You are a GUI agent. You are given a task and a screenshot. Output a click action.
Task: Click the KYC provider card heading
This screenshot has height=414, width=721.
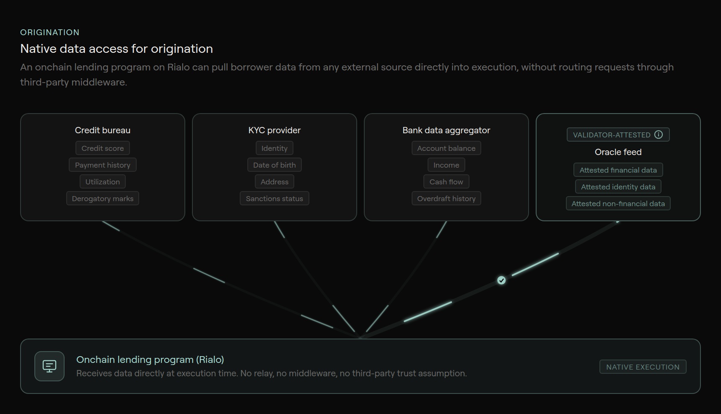(275, 130)
